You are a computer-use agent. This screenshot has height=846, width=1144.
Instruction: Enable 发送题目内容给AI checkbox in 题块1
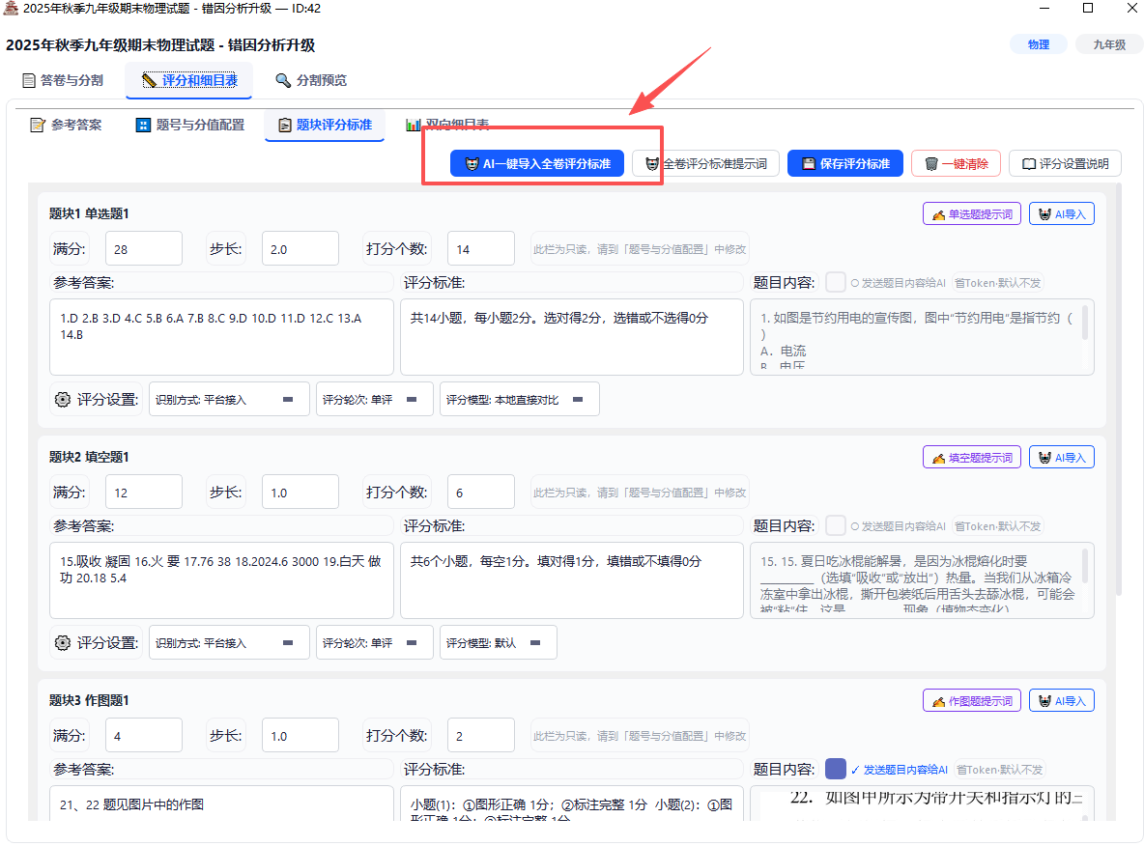[x=836, y=282]
